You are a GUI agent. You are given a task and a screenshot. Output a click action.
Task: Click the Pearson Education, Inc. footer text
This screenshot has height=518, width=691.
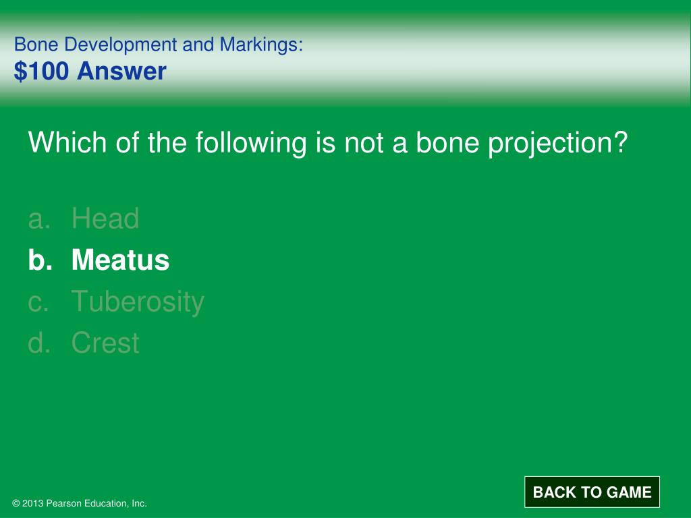(x=96, y=503)
